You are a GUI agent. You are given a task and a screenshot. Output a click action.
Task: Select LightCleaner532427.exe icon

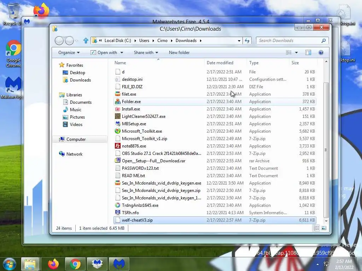click(x=118, y=116)
